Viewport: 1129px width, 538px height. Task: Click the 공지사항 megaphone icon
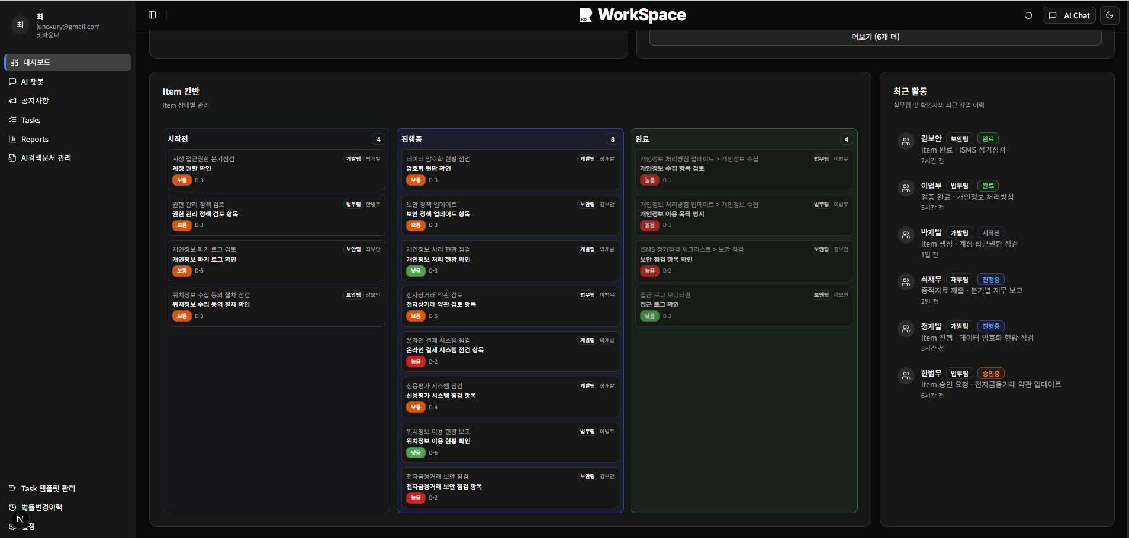tap(13, 101)
